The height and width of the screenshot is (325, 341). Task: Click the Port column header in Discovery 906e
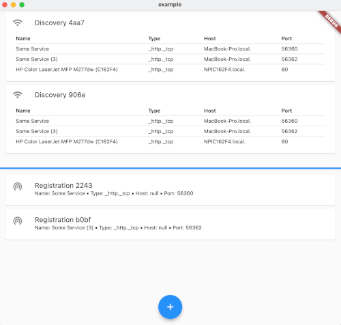tap(286, 111)
